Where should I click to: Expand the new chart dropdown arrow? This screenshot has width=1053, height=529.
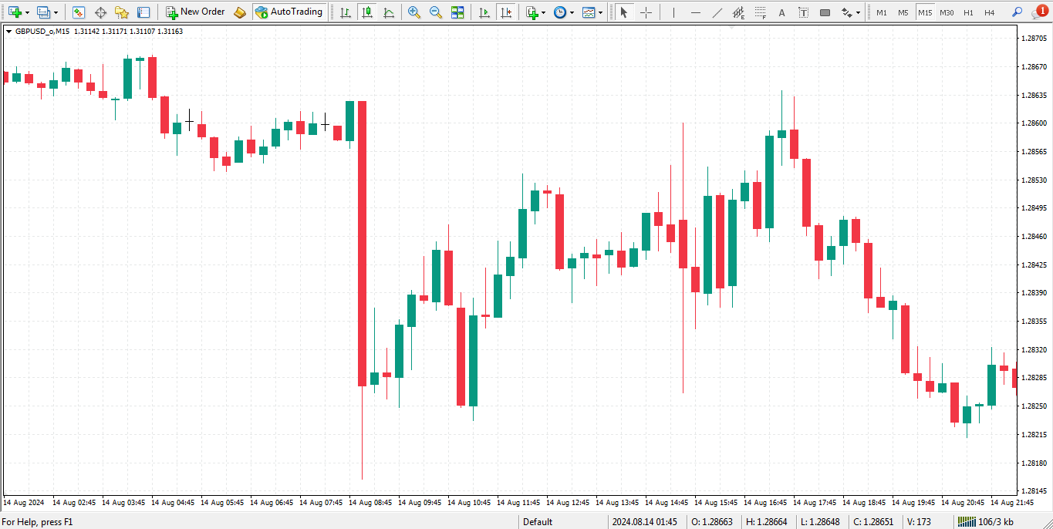pyautogui.click(x=27, y=12)
